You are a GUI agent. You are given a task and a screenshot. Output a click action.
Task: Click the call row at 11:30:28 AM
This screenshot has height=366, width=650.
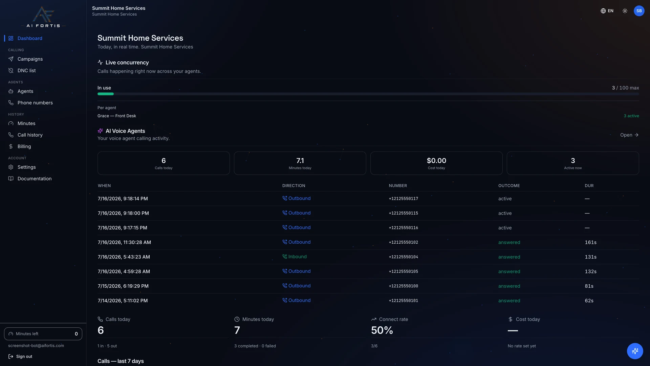click(368, 242)
